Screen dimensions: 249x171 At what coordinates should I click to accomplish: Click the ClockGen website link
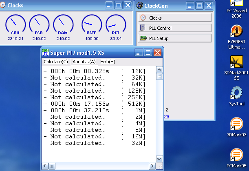coord(166,116)
